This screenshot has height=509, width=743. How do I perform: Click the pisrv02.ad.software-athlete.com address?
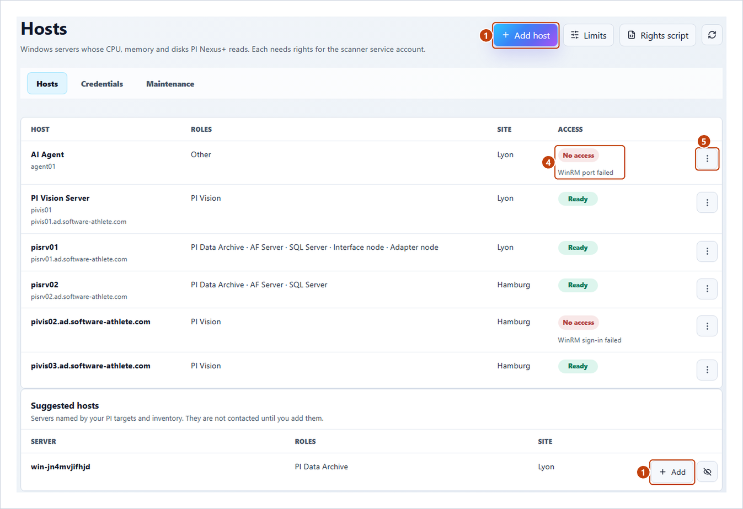pyautogui.click(x=79, y=297)
